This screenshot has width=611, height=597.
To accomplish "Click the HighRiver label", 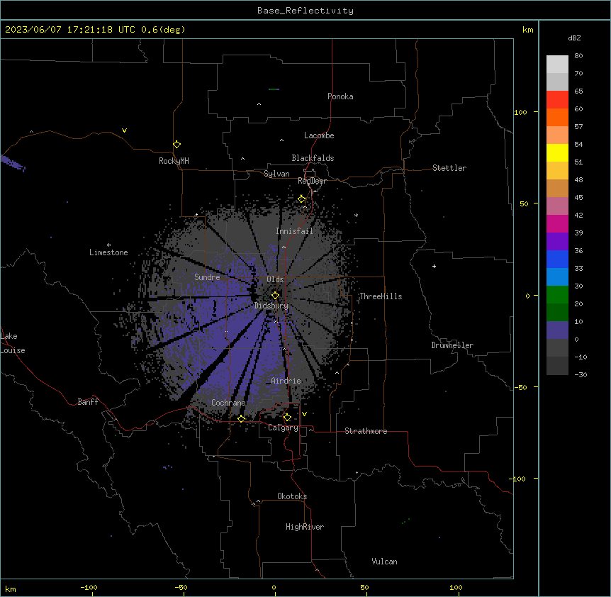I will (305, 527).
